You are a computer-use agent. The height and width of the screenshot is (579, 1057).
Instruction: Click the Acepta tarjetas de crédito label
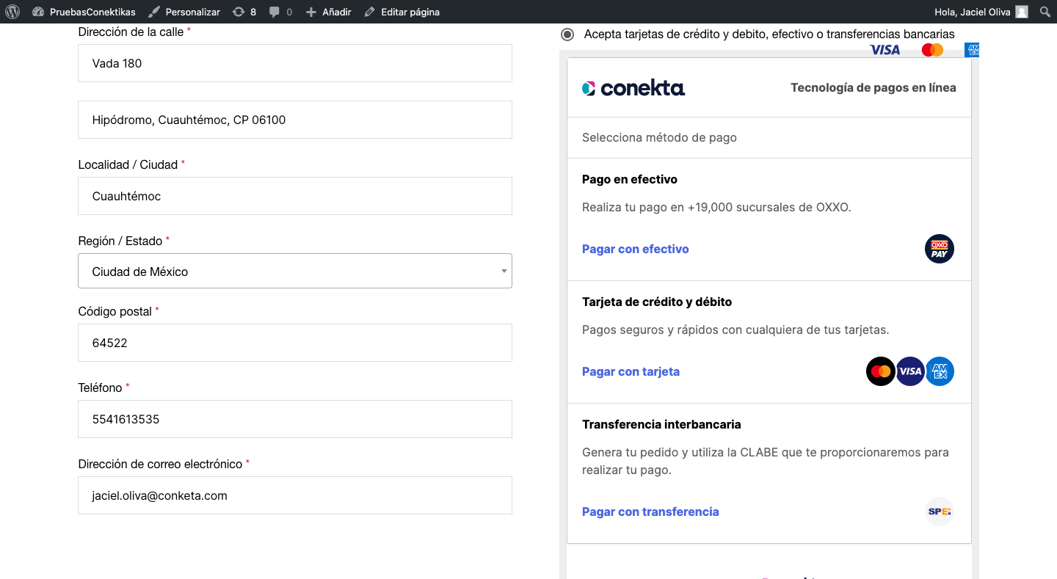[x=769, y=34]
